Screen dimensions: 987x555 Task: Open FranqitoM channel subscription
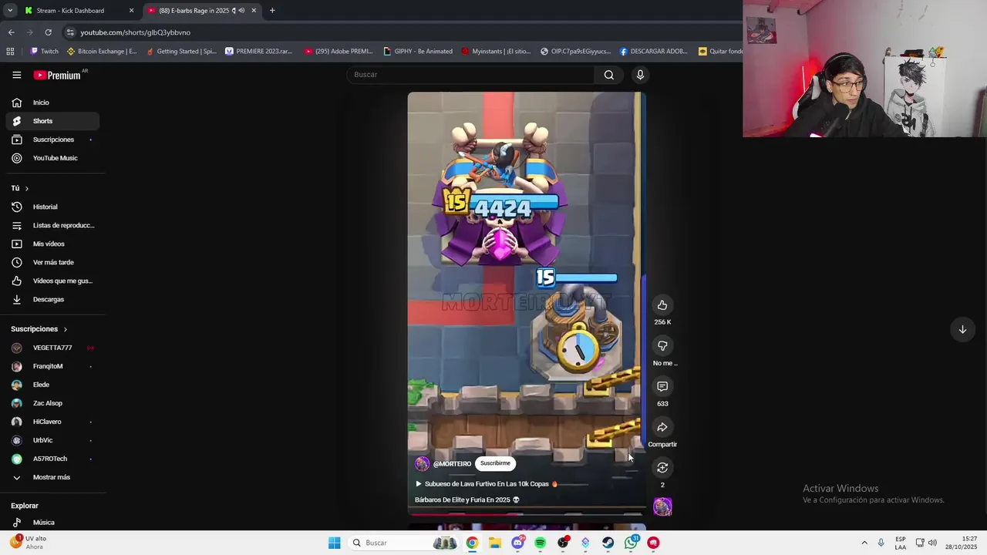pyautogui.click(x=52, y=366)
